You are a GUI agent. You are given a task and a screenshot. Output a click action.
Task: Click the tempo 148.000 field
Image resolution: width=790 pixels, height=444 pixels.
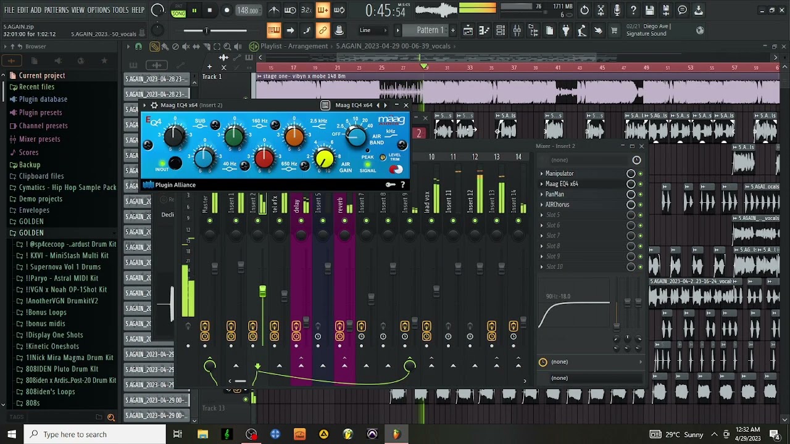pos(247,10)
